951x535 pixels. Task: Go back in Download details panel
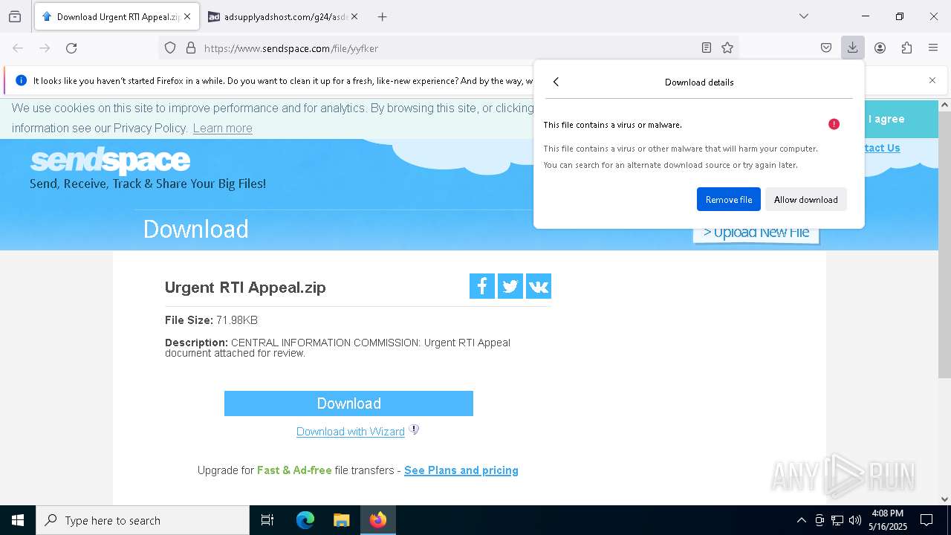(556, 82)
